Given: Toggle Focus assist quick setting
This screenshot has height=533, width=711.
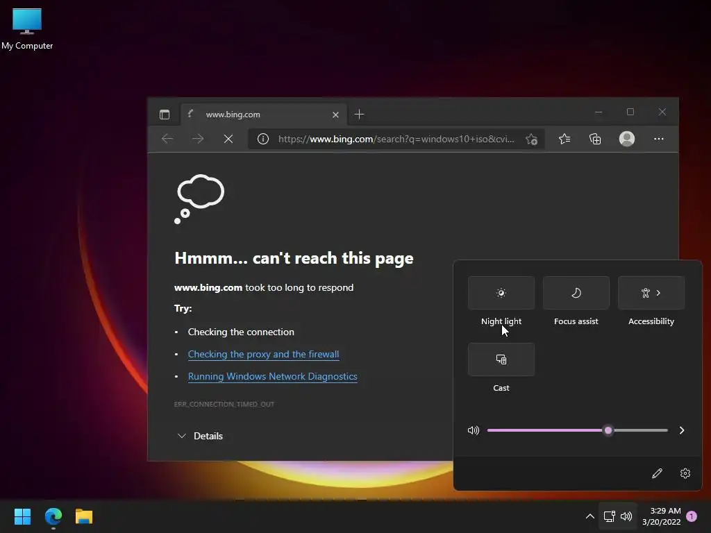Looking at the screenshot, I should pos(576,293).
